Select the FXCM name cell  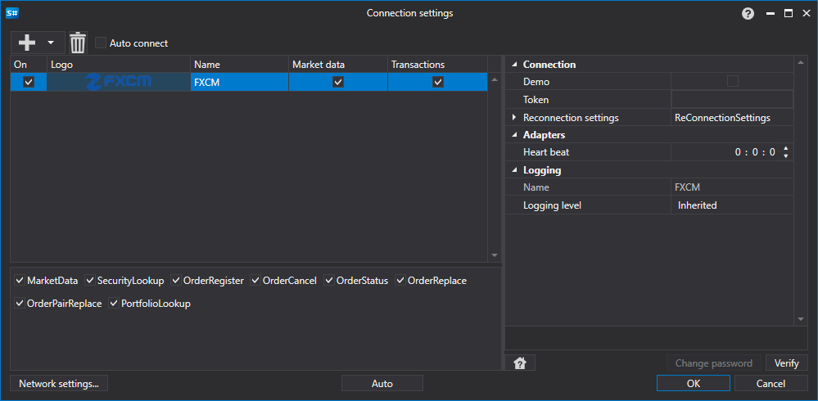[x=239, y=82]
